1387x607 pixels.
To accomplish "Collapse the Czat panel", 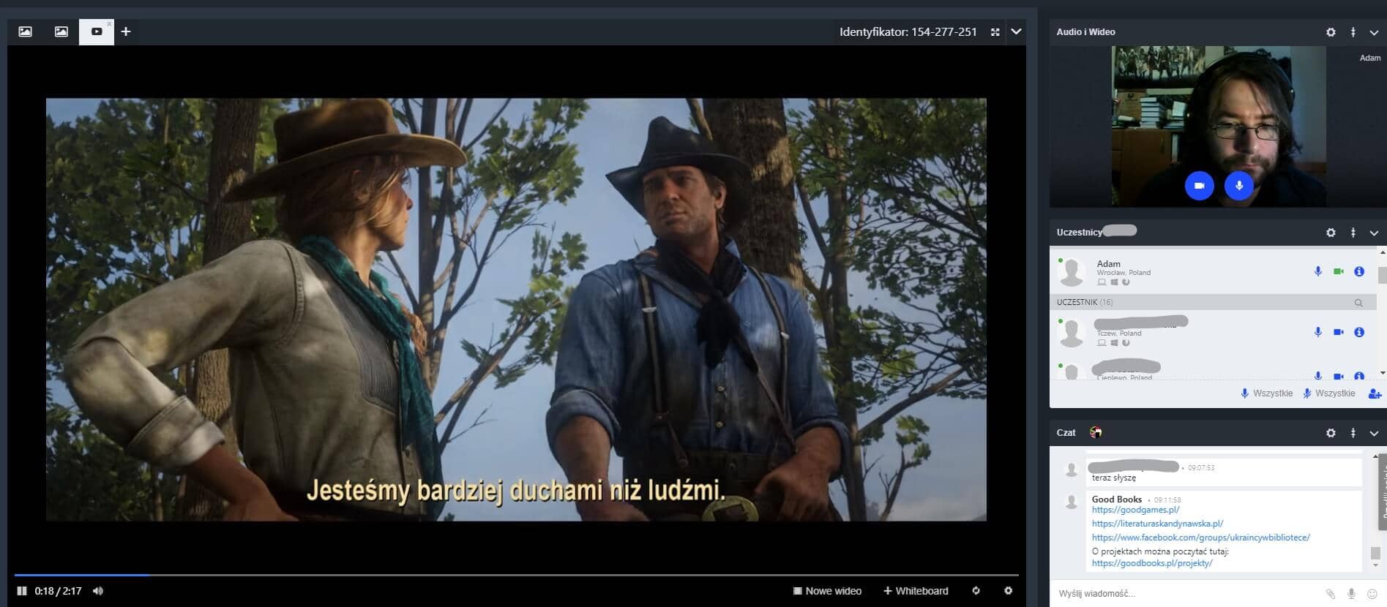I will (1374, 433).
